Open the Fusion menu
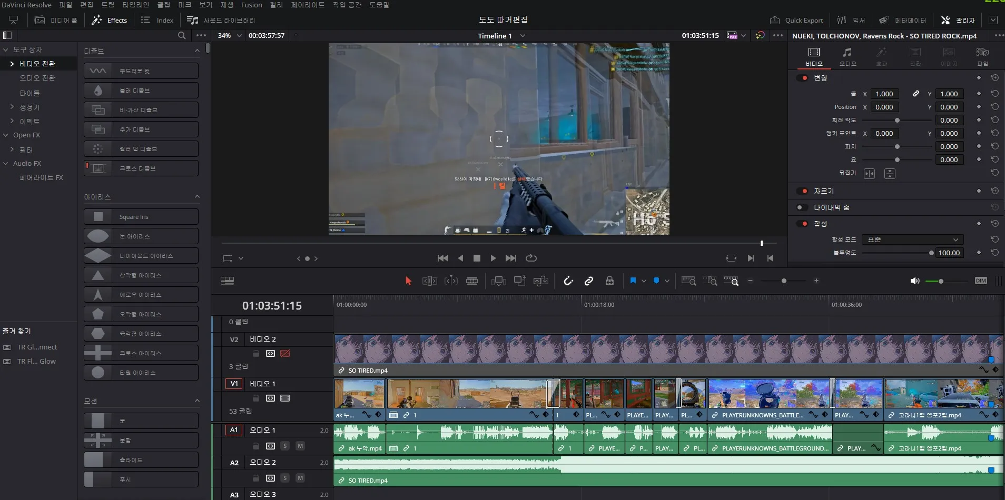Screen dimensions: 1005x500 [x=252, y=5]
